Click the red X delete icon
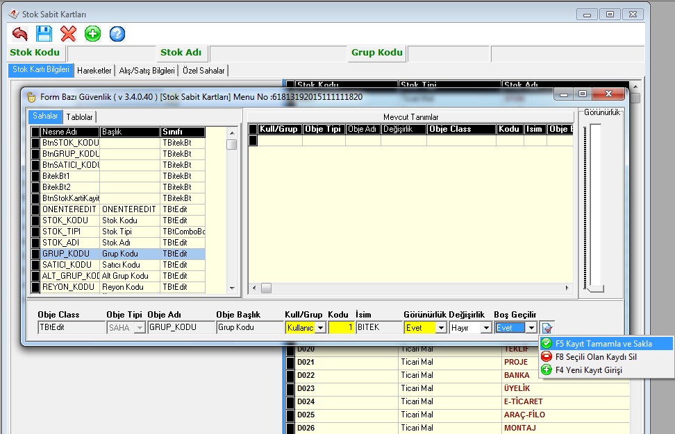This screenshot has width=675, height=434. coord(68,33)
